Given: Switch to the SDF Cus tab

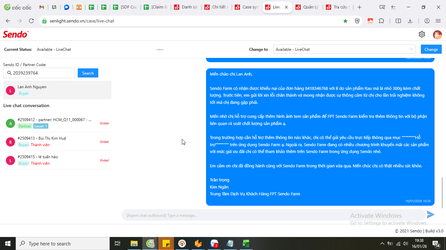Looking at the screenshot, I should click(126, 7).
